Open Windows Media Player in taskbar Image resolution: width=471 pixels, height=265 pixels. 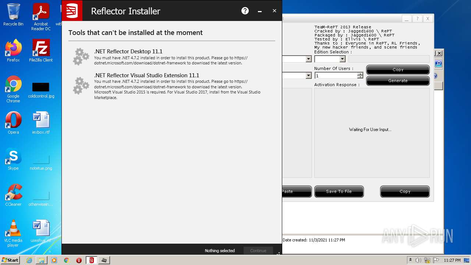(54, 260)
